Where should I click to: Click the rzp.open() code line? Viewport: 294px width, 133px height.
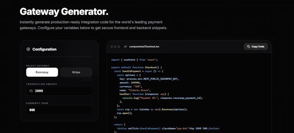[125, 113]
